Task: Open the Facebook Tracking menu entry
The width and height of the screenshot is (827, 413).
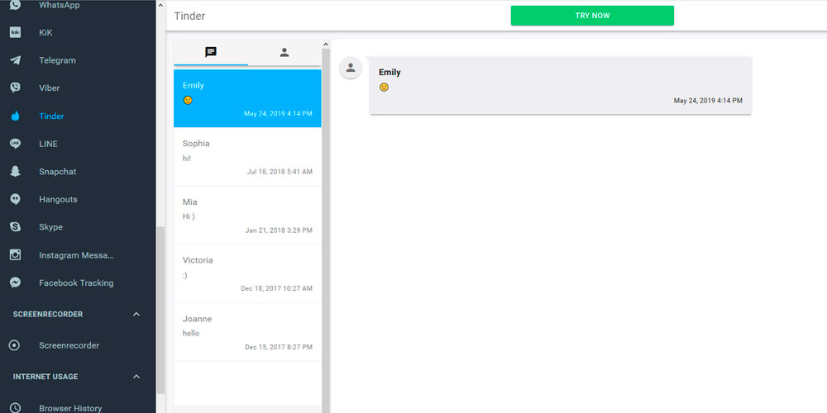Action: (78, 282)
